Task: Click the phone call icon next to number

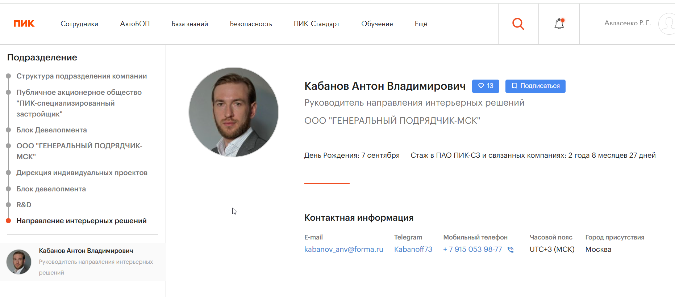Action: [511, 250]
